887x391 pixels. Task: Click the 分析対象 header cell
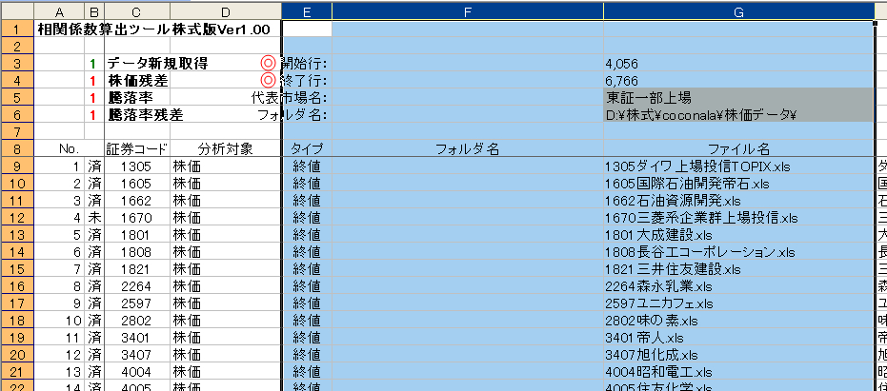click(x=225, y=149)
